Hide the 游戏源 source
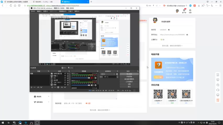 click(65, 80)
